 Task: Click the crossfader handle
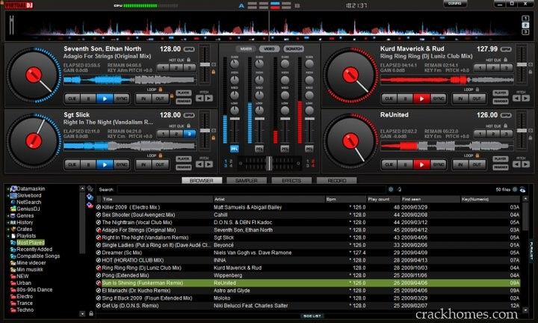click(269, 164)
